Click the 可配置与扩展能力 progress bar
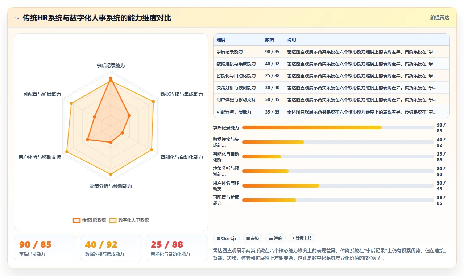Image resolution: width=464 pixels, height=276 pixels. click(x=338, y=200)
